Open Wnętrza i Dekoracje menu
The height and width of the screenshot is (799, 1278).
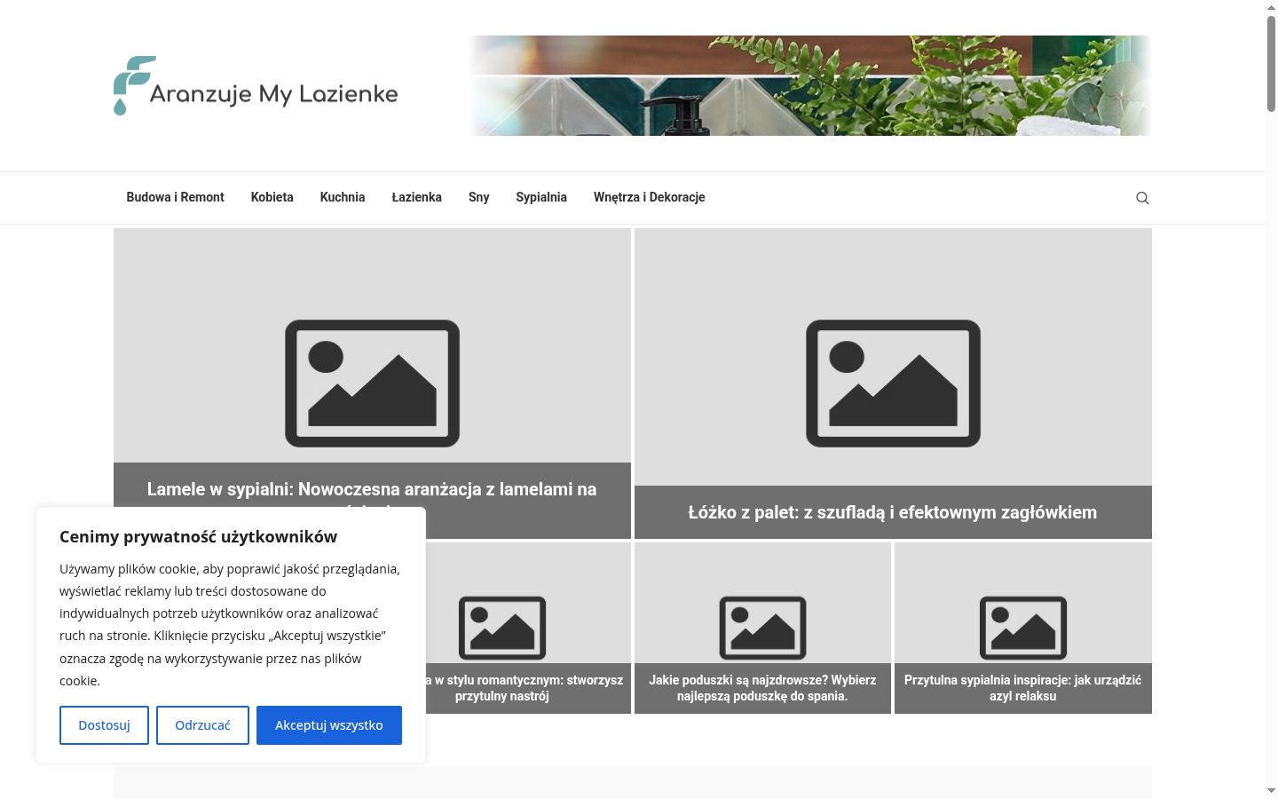point(649,197)
